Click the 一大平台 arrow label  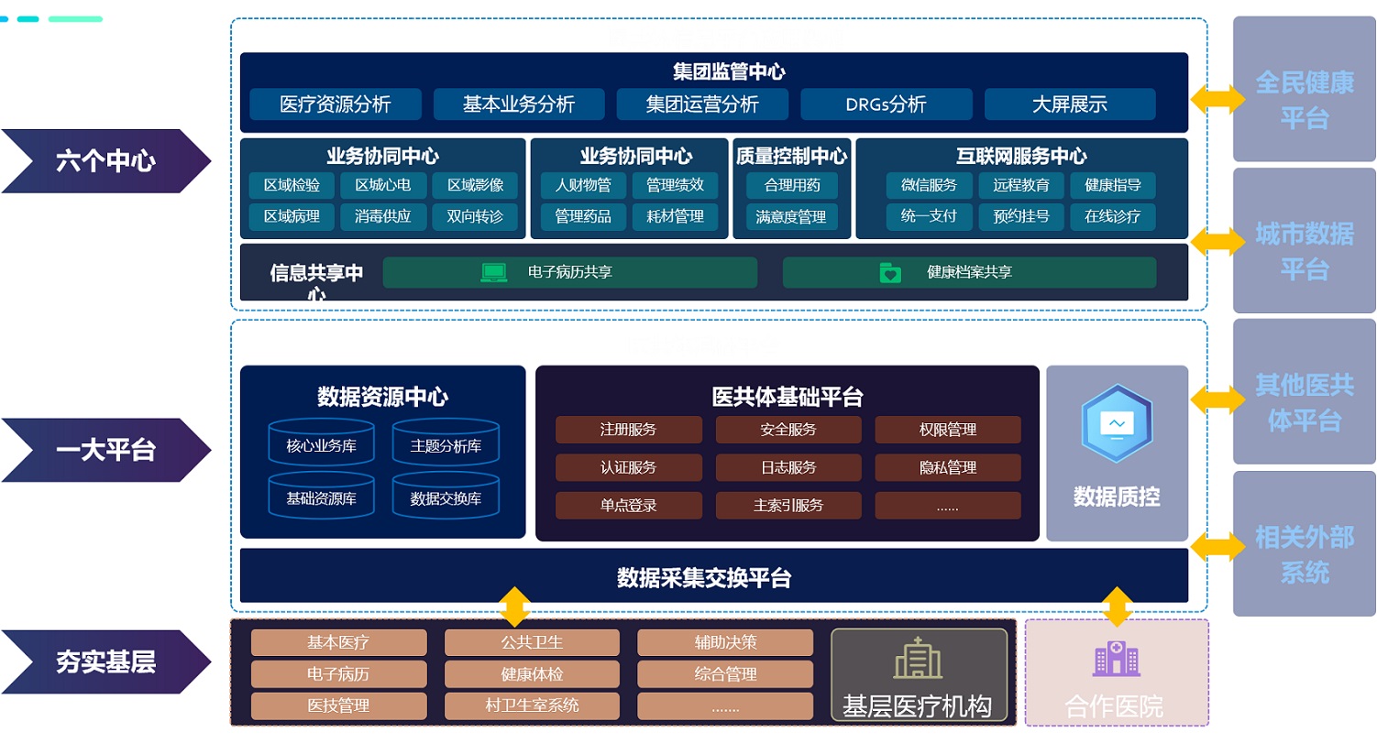(x=105, y=450)
